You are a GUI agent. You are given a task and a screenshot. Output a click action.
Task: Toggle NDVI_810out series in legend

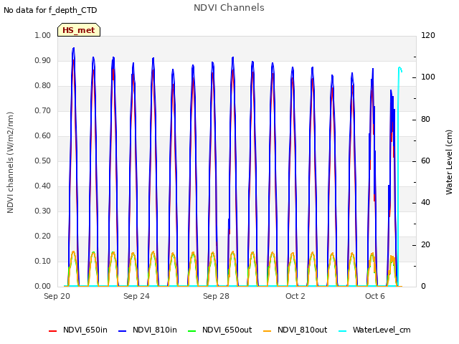click(x=295, y=330)
